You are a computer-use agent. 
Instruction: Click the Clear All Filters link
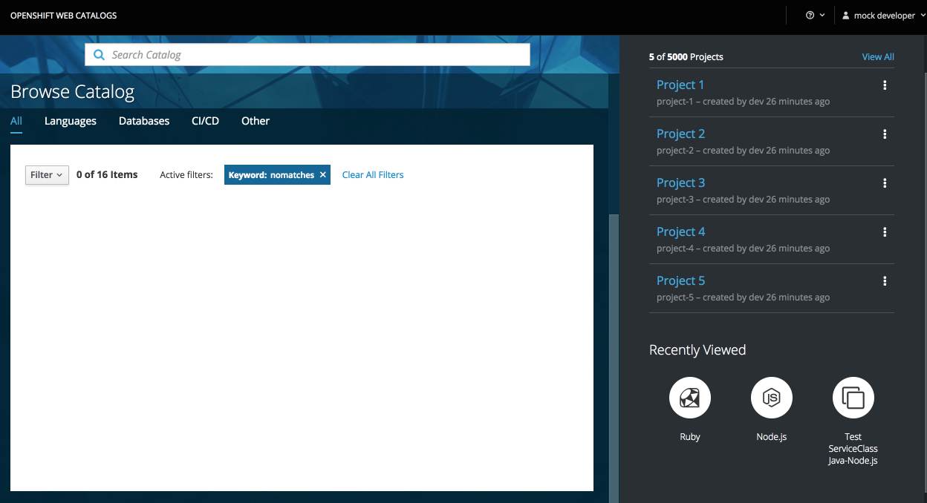tap(372, 174)
